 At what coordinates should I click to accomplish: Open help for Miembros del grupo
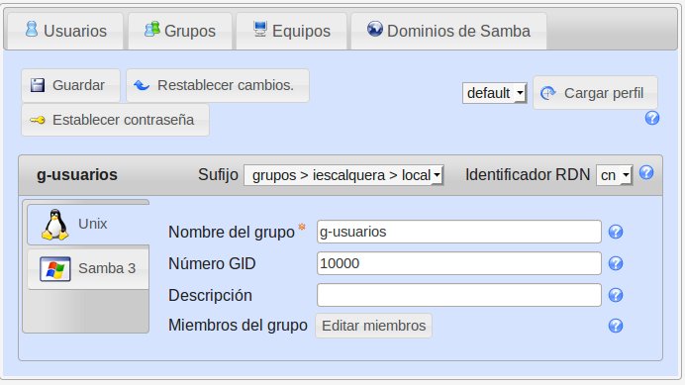(x=616, y=326)
